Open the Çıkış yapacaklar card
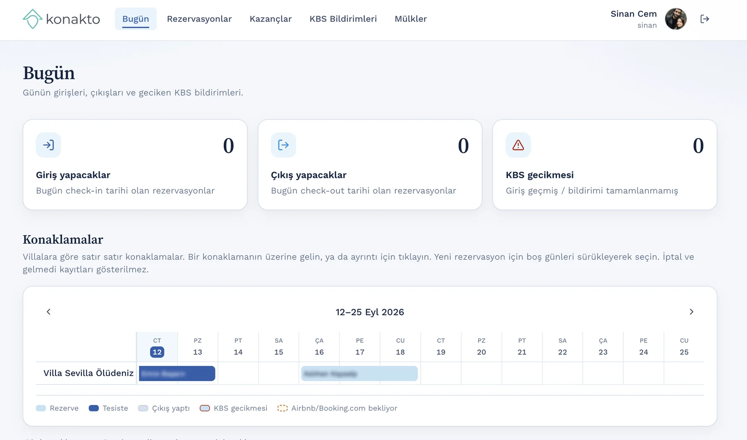Image resolution: width=747 pixels, height=440 pixels. [x=370, y=165]
